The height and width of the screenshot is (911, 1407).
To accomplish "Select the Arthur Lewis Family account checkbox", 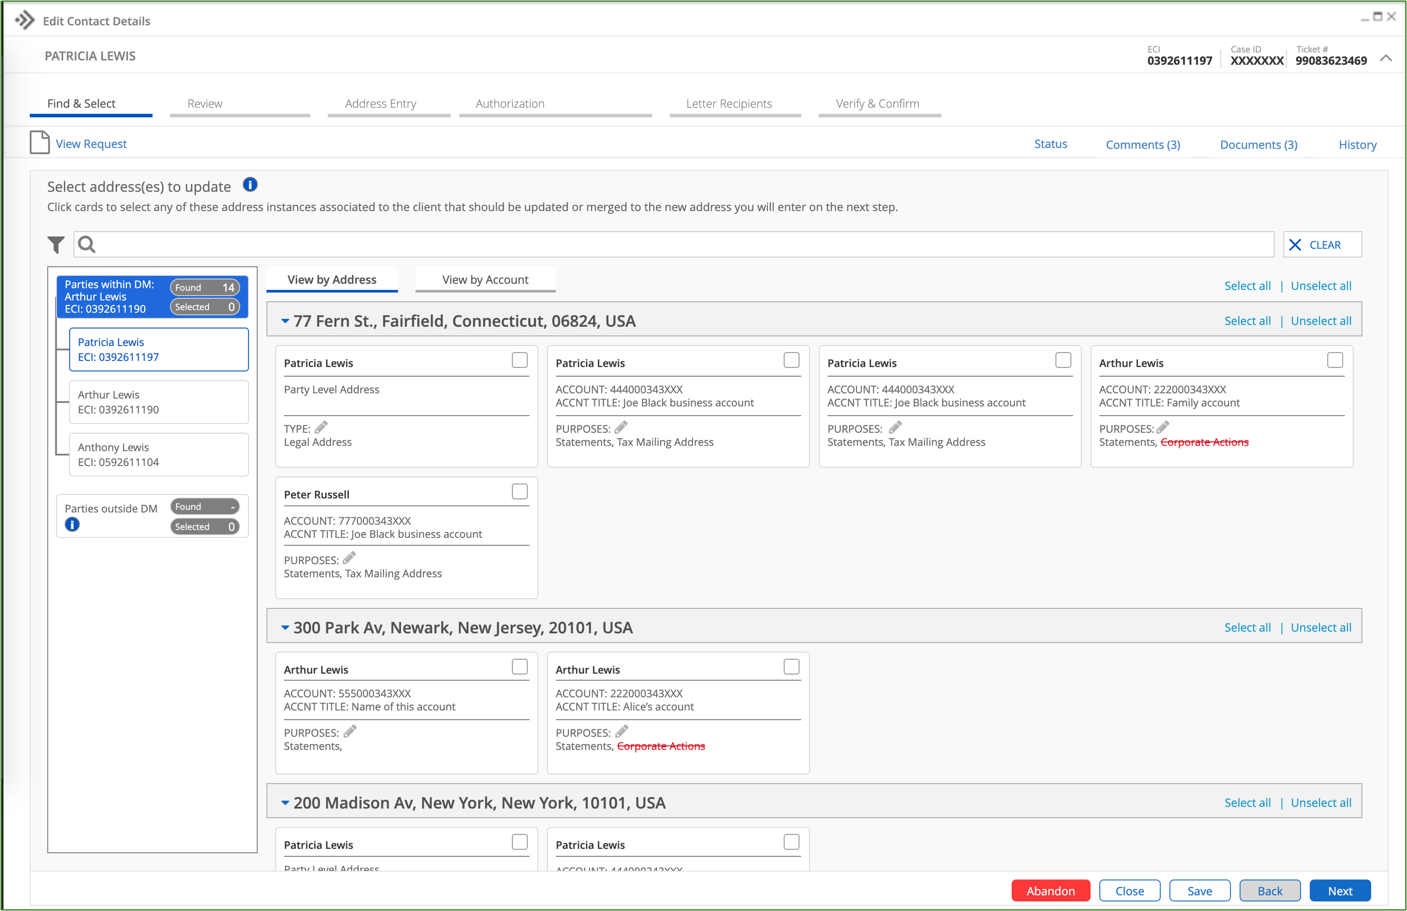I will pos(1336,360).
